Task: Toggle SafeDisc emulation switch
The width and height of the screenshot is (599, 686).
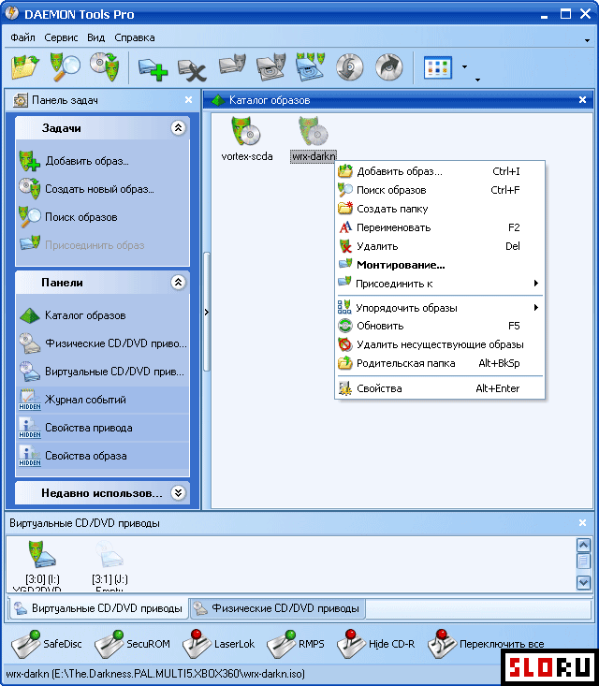Action: click(x=47, y=644)
